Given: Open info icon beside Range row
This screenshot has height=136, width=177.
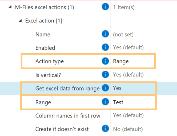Looking at the screenshot, I should tap(105, 102).
